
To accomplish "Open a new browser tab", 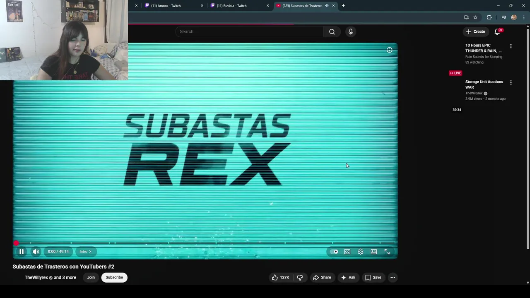I will point(343,6).
